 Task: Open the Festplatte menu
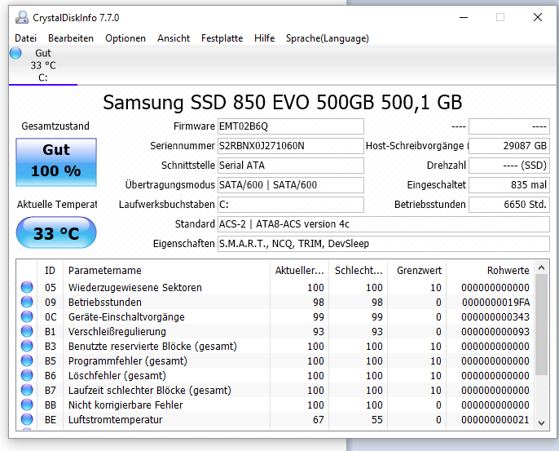(222, 38)
